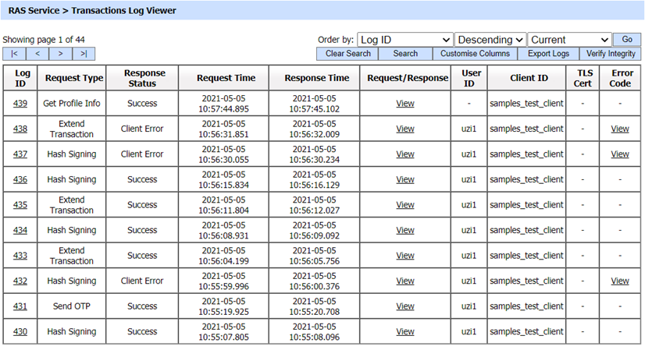The image size is (645, 350).
Task: Open log entry 432
Action: [20, 281]
